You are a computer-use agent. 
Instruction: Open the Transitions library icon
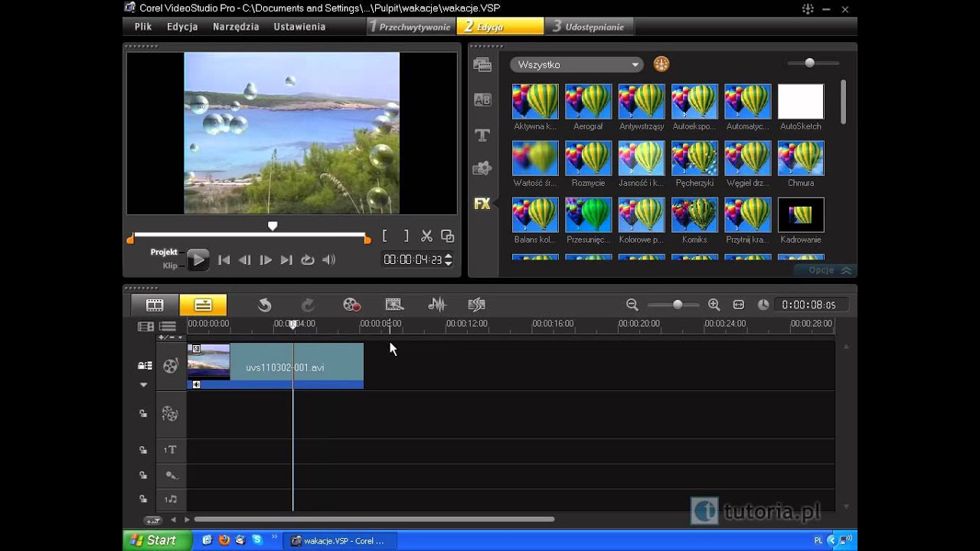click(482, 99)
